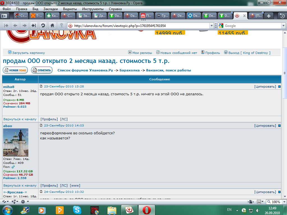Click [Цитировать] on miha8's post
Screen dimensions: 287x215
coord(265,87)
